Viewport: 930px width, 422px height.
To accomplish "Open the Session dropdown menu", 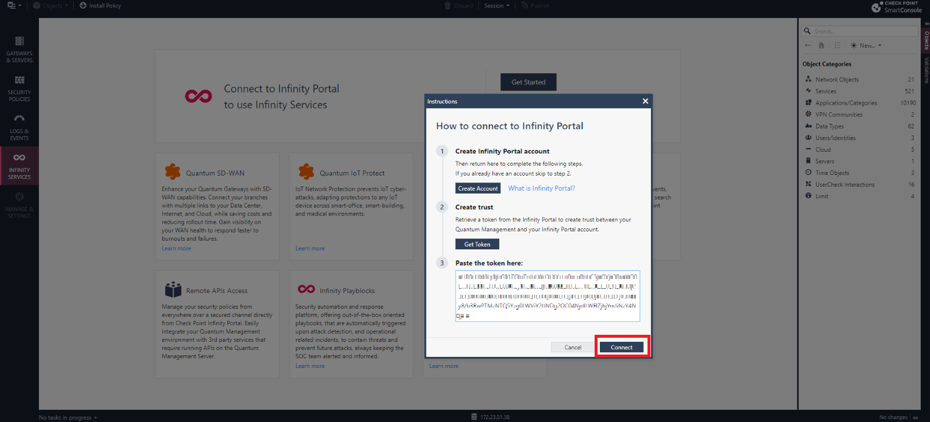I will point(496,5).
